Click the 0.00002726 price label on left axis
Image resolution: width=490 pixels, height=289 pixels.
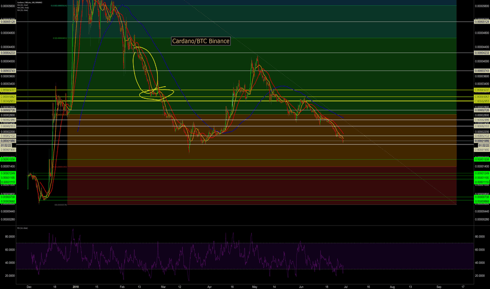(8, 110)
